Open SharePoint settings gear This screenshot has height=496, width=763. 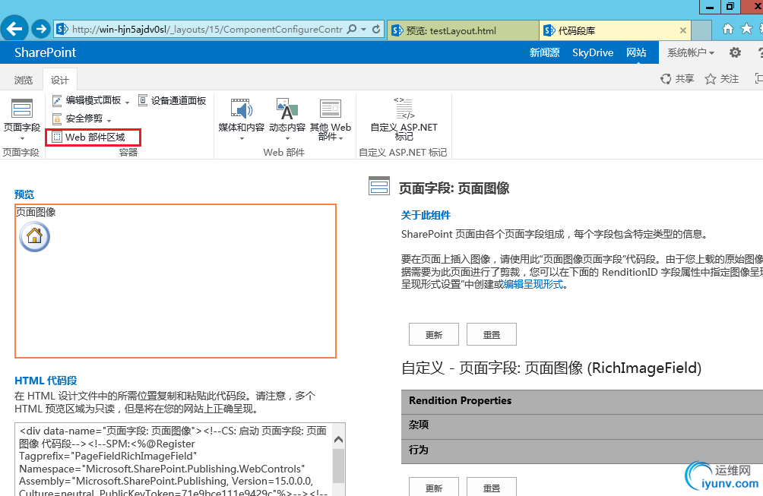tap(736, 52)
